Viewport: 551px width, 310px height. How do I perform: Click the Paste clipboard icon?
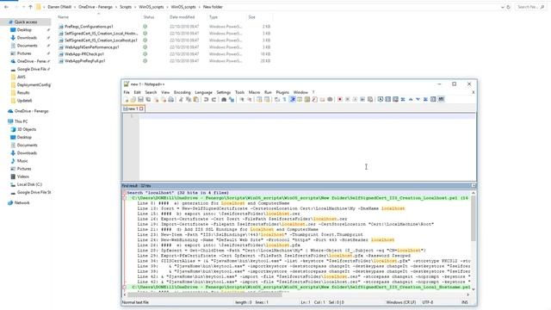click(195, 100)
